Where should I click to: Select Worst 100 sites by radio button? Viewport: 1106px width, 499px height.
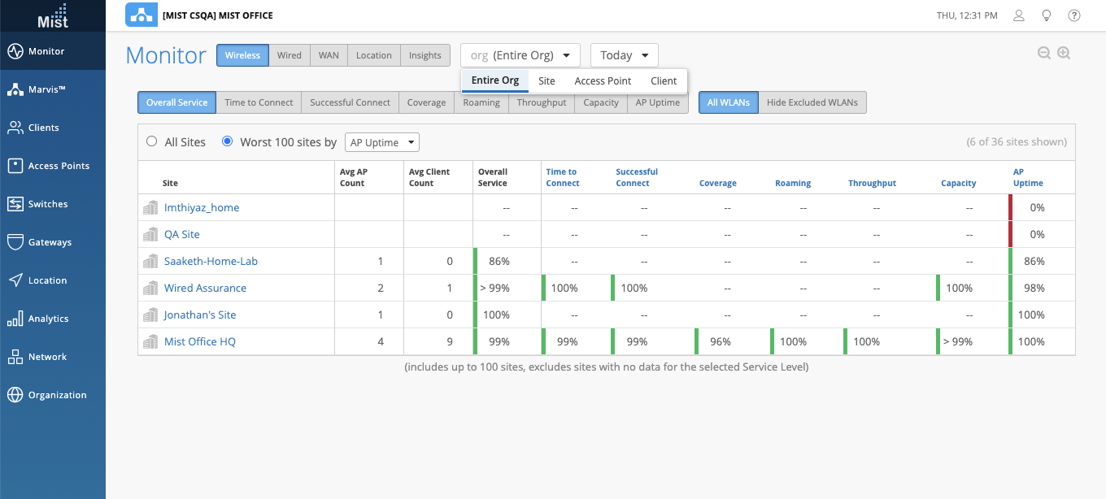click(x=228, y=141)
